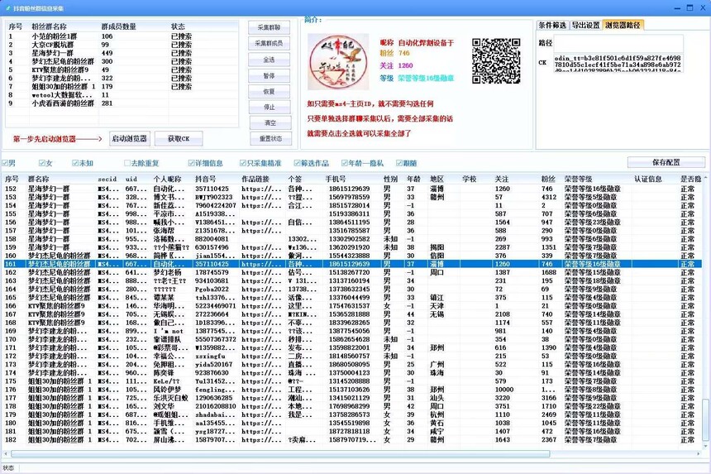Stop collection with the 停止 button

[x=270, y=107]
